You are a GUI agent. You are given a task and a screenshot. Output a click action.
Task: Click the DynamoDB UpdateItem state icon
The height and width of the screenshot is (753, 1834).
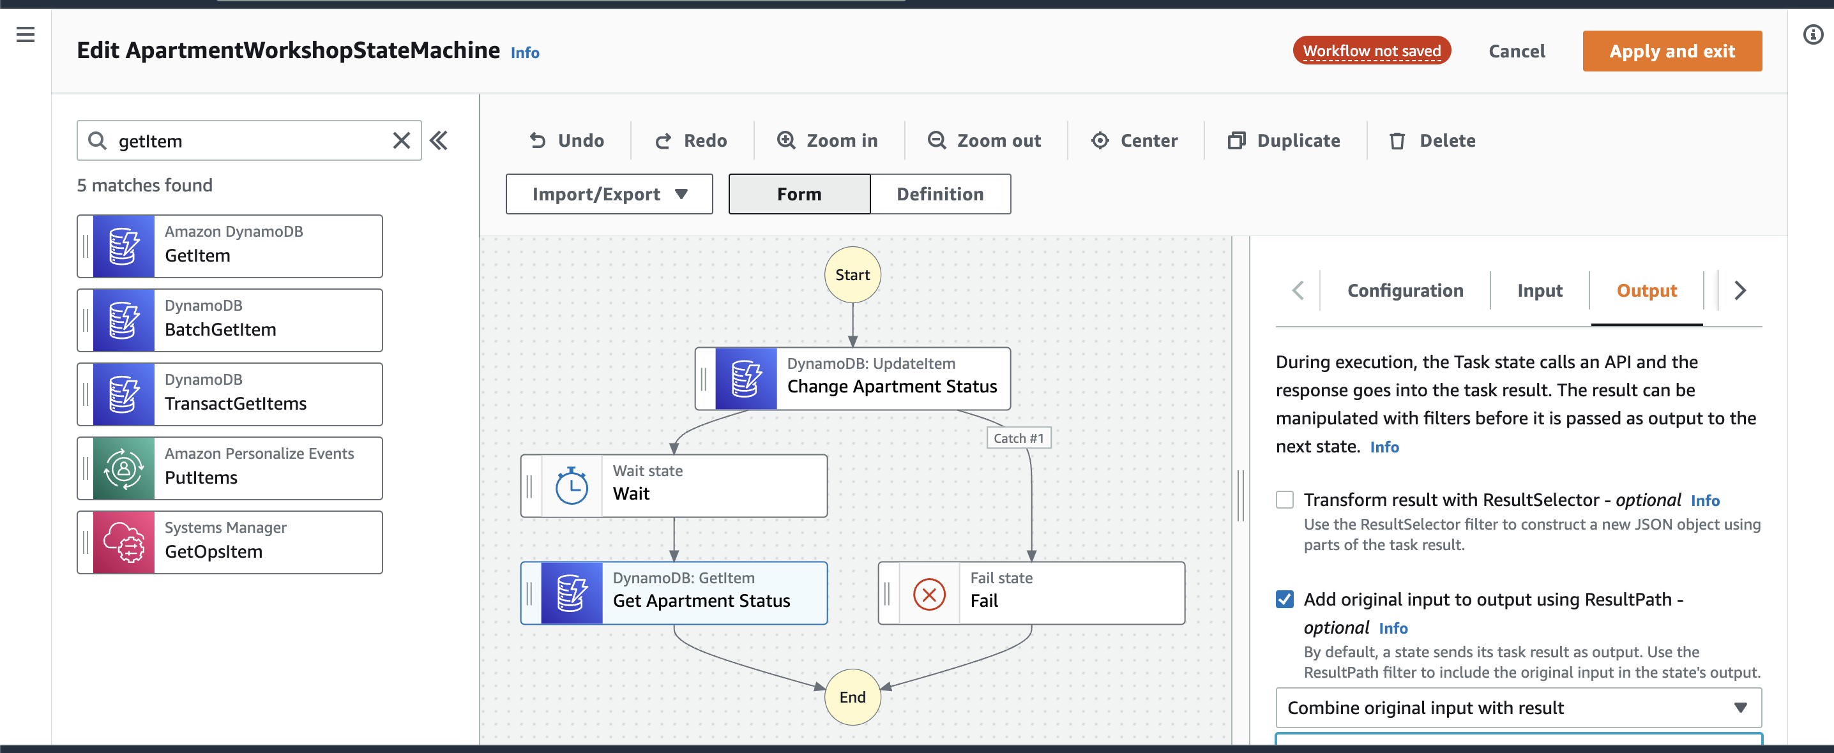[x=745, y=378]
